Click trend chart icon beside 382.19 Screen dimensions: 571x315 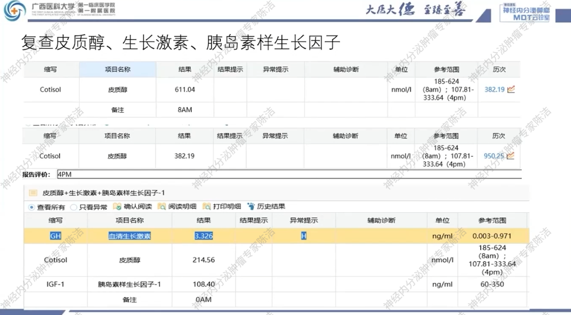[x=511, y=89]
